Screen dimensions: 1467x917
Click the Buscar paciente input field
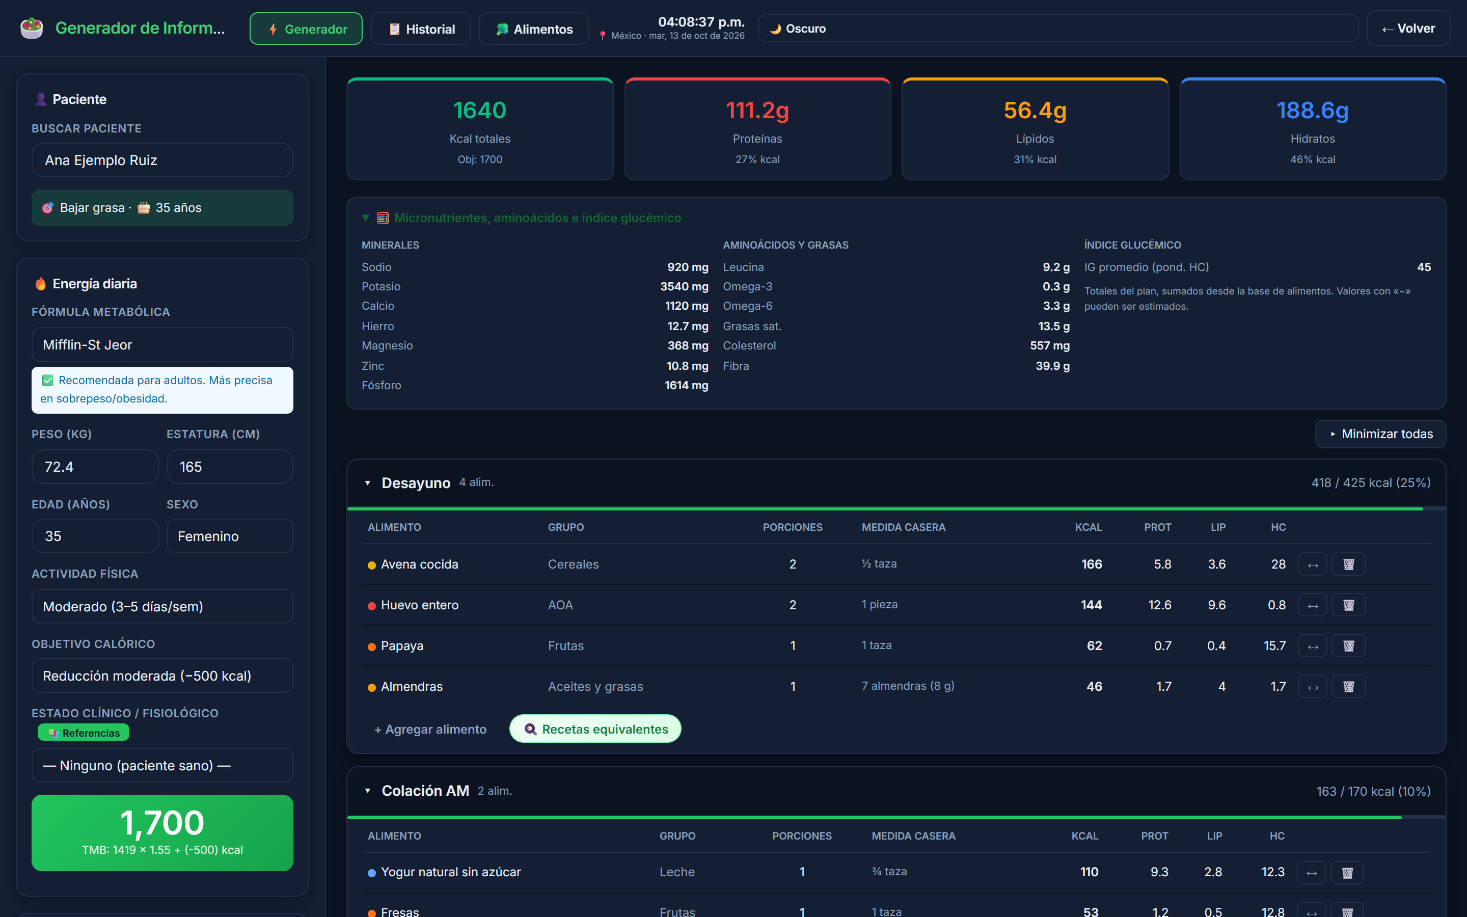coord(162,160)
